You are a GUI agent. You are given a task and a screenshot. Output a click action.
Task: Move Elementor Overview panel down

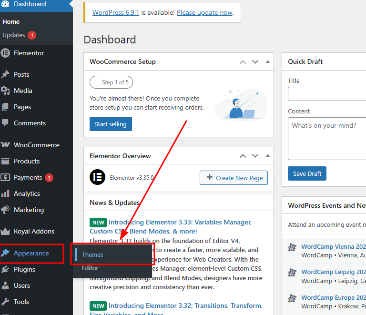(255, 156)
